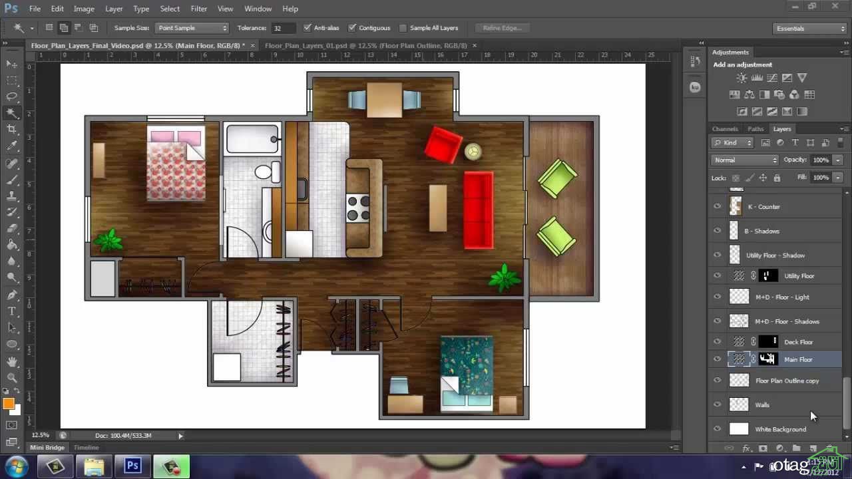Viewport: 852px width, 479px height.
Task: Select the Lasso tool
Action: point(12,96)
